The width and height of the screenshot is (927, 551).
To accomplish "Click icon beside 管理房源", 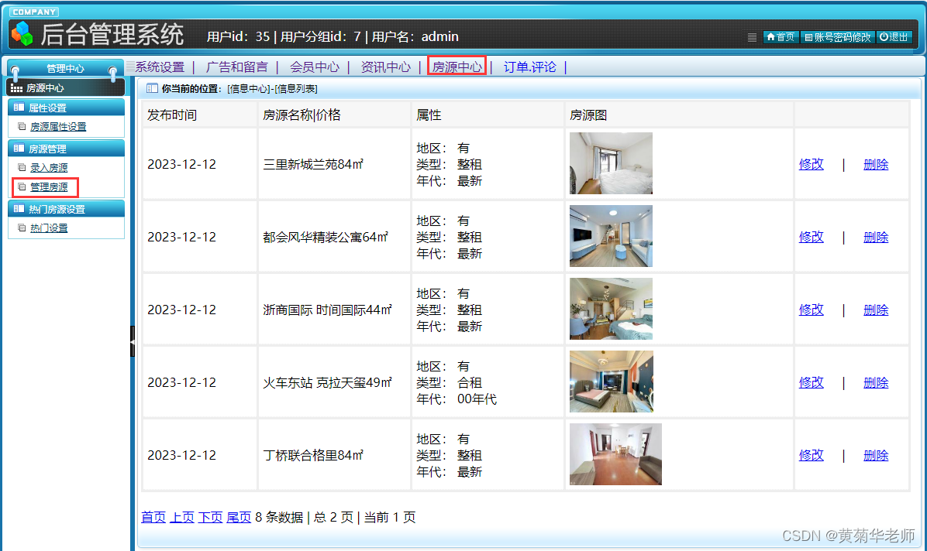I will 22,187.
